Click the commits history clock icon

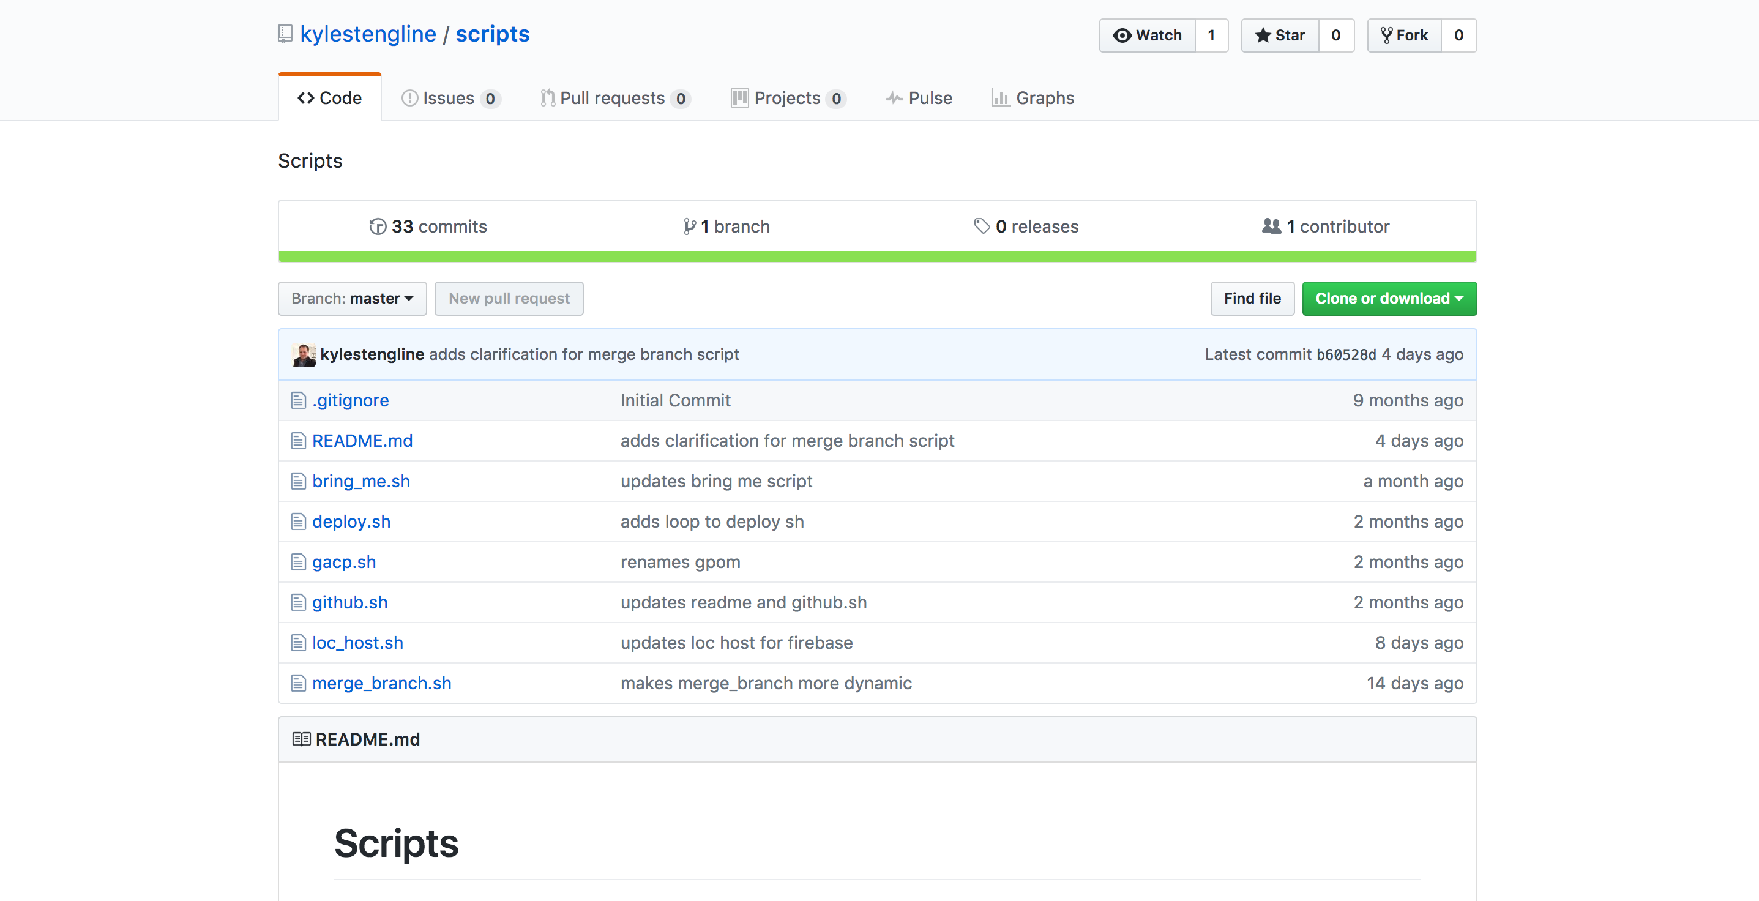(377, 227)
